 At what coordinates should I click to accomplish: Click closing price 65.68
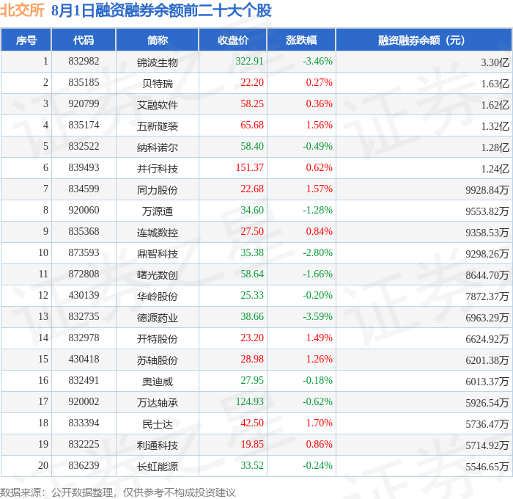tap(252, 125)
